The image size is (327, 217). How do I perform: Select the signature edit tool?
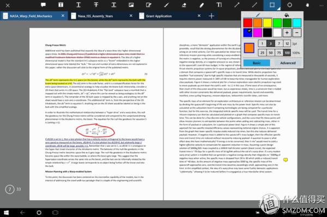point(148,5)
